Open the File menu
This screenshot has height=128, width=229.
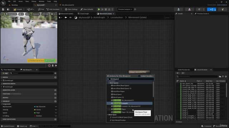9,1
